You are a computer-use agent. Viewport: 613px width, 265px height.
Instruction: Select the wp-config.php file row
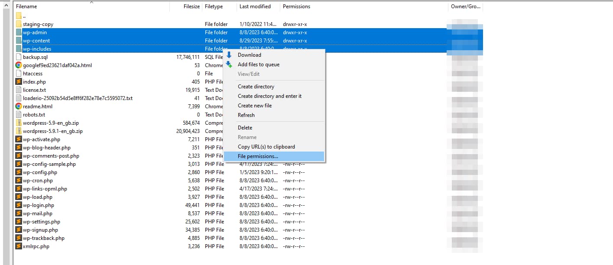click(x=108, y=172)
